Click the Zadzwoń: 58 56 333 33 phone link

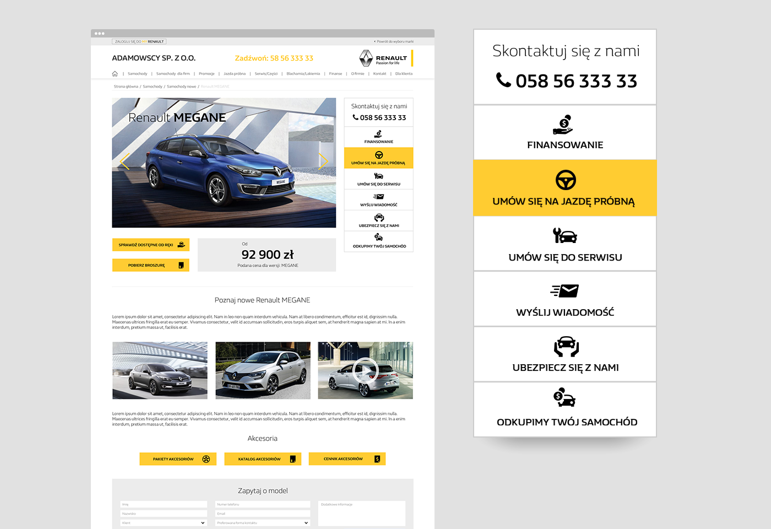pyautogui.click(x=274, y=58)
